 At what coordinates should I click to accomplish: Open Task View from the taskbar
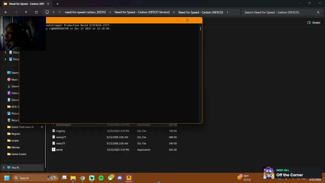click(x=64, y=178)
